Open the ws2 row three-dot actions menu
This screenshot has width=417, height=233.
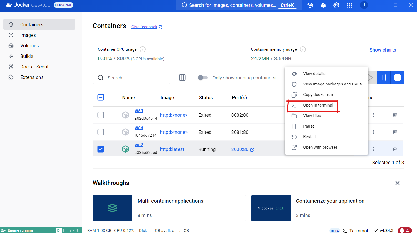coord(374,149)
